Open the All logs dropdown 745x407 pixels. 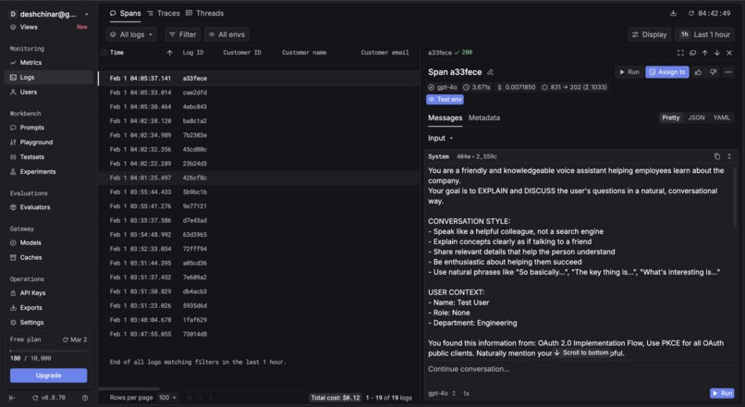tap(131, 34)
